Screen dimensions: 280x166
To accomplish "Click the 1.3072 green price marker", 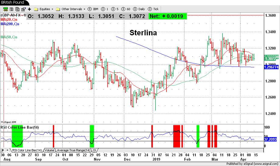I will (271, 58).
